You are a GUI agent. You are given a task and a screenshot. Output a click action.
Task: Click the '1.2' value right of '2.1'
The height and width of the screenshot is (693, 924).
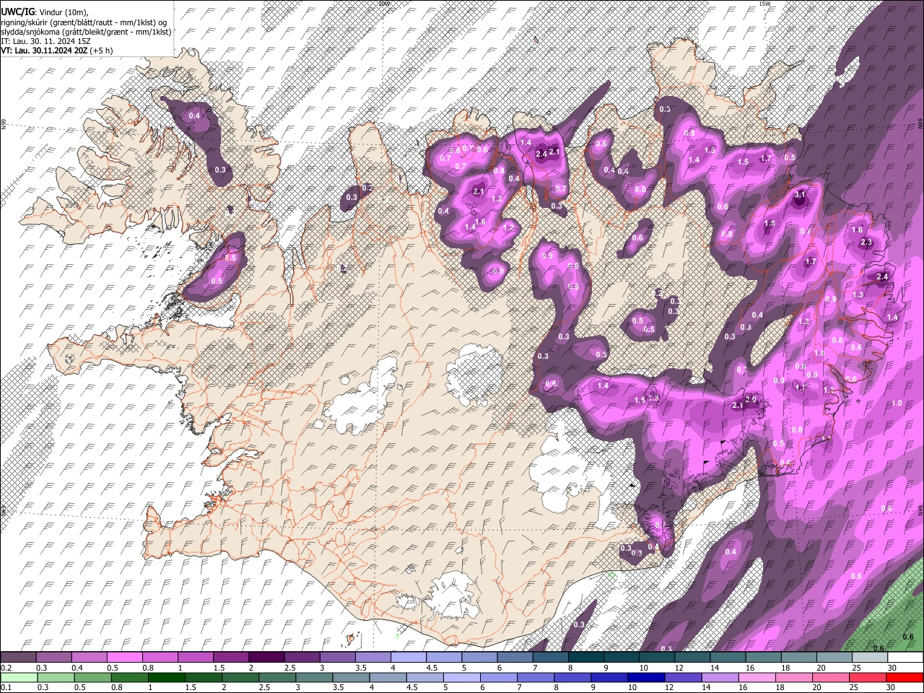(497, 199)
